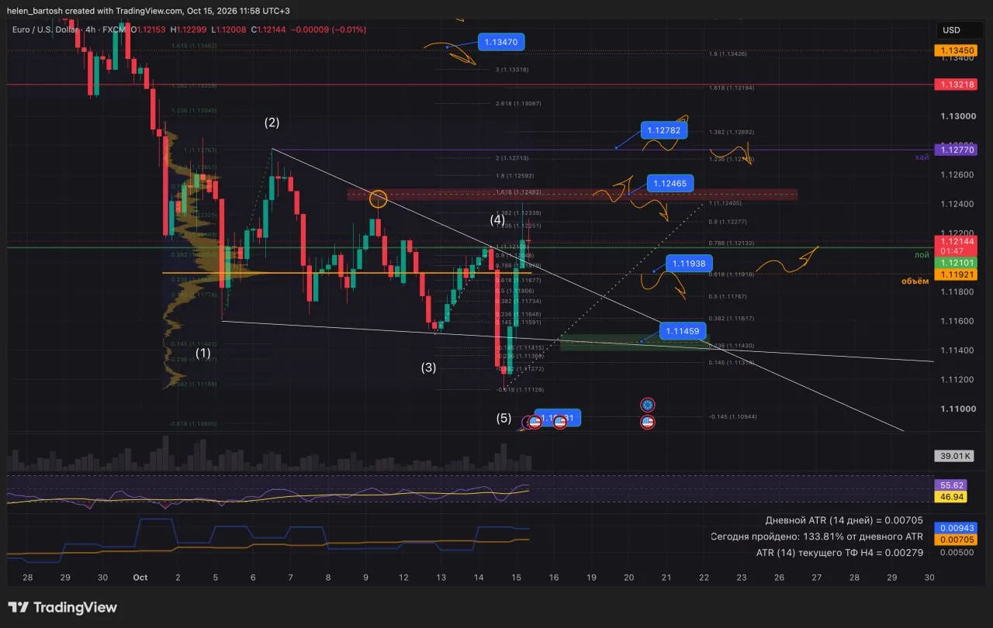
Task: Select the red resistance zone rectangle
Action: pyautogui.click(x=573, y=195)
